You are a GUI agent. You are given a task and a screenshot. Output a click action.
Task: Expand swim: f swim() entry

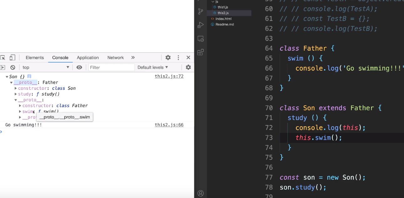(20, 112)
